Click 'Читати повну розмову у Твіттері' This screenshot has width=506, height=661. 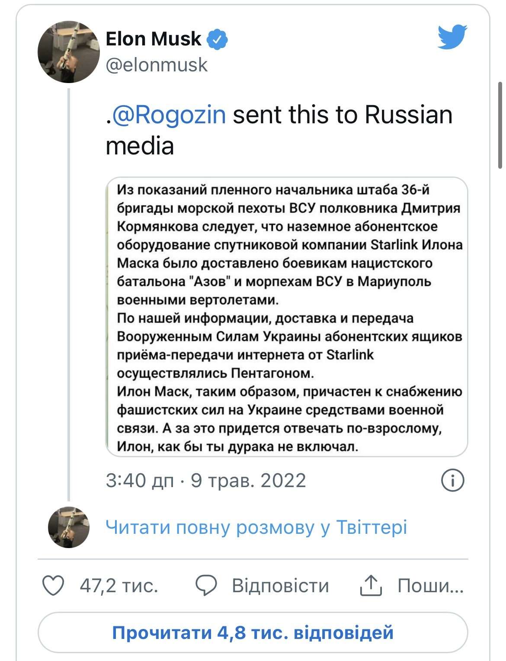click(257, 527)
